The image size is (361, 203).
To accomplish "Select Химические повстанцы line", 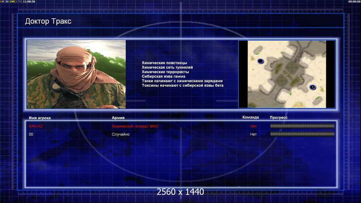I will tap(164, 63).
